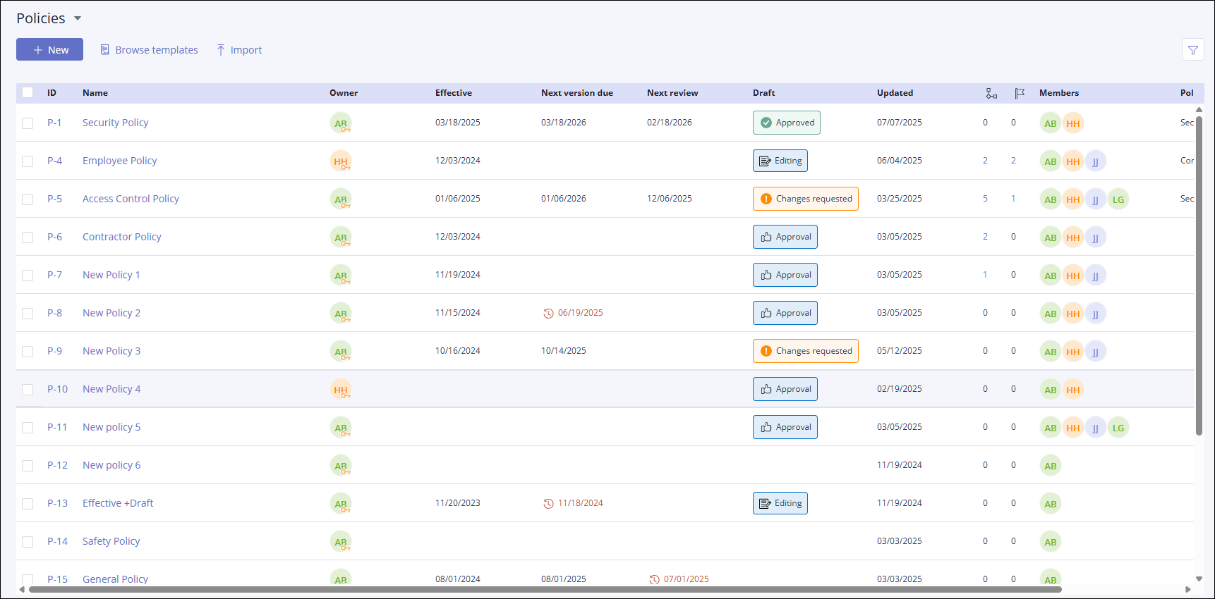The width and height of the screenshot is (1215, 599).
Task: Click the overdue clock icon beside 06/19/2025
Action: tap(548, 313)
